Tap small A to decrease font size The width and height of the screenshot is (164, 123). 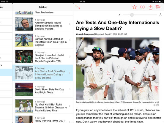(119, 15)
